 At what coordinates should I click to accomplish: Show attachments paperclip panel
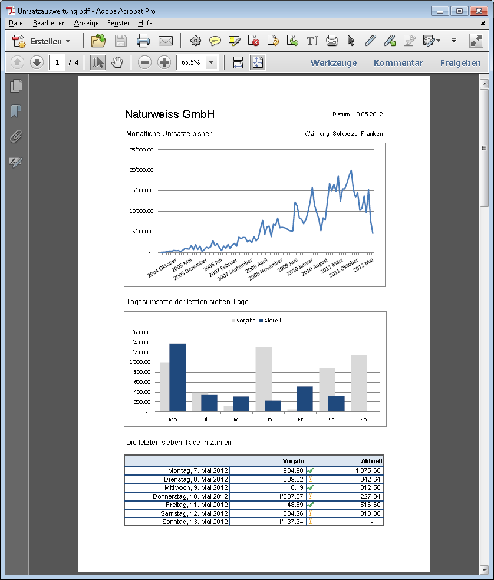(16, 136)
